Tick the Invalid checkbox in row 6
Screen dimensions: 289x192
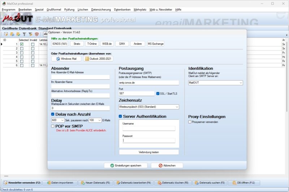pos(33,66)
